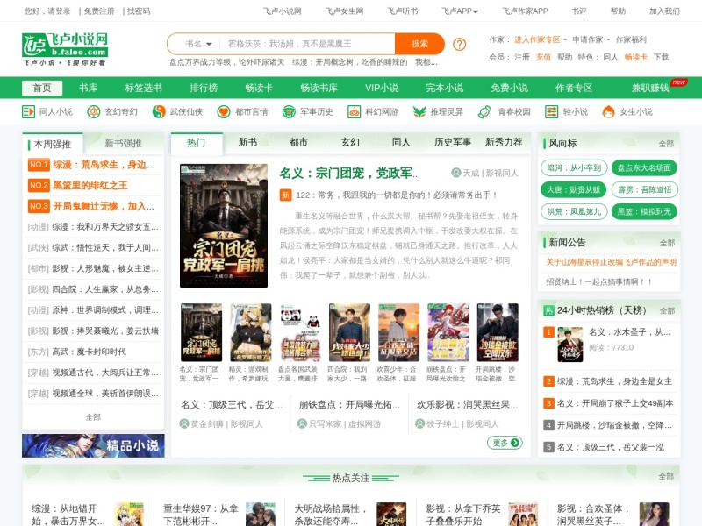Click the 洪荒：凤凰第九 tag button
This screenshot has height=526, width=702.
click(x=574, y=211)
